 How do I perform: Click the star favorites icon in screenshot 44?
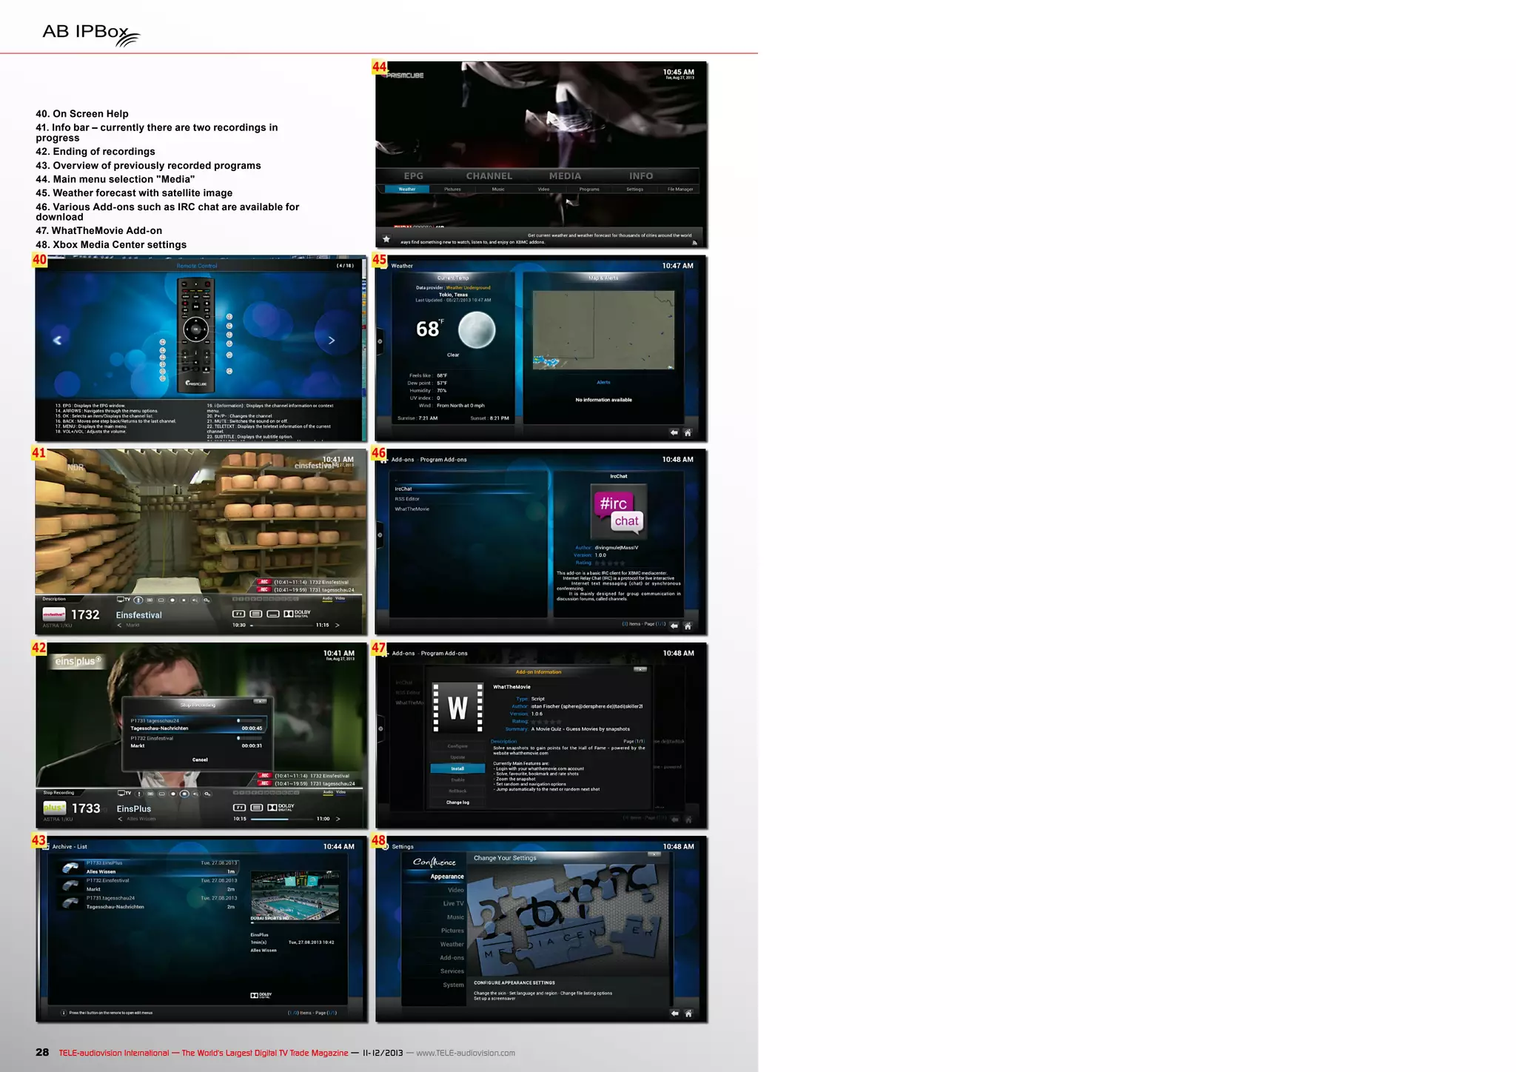pyautogui.click(x=386, y=239)
